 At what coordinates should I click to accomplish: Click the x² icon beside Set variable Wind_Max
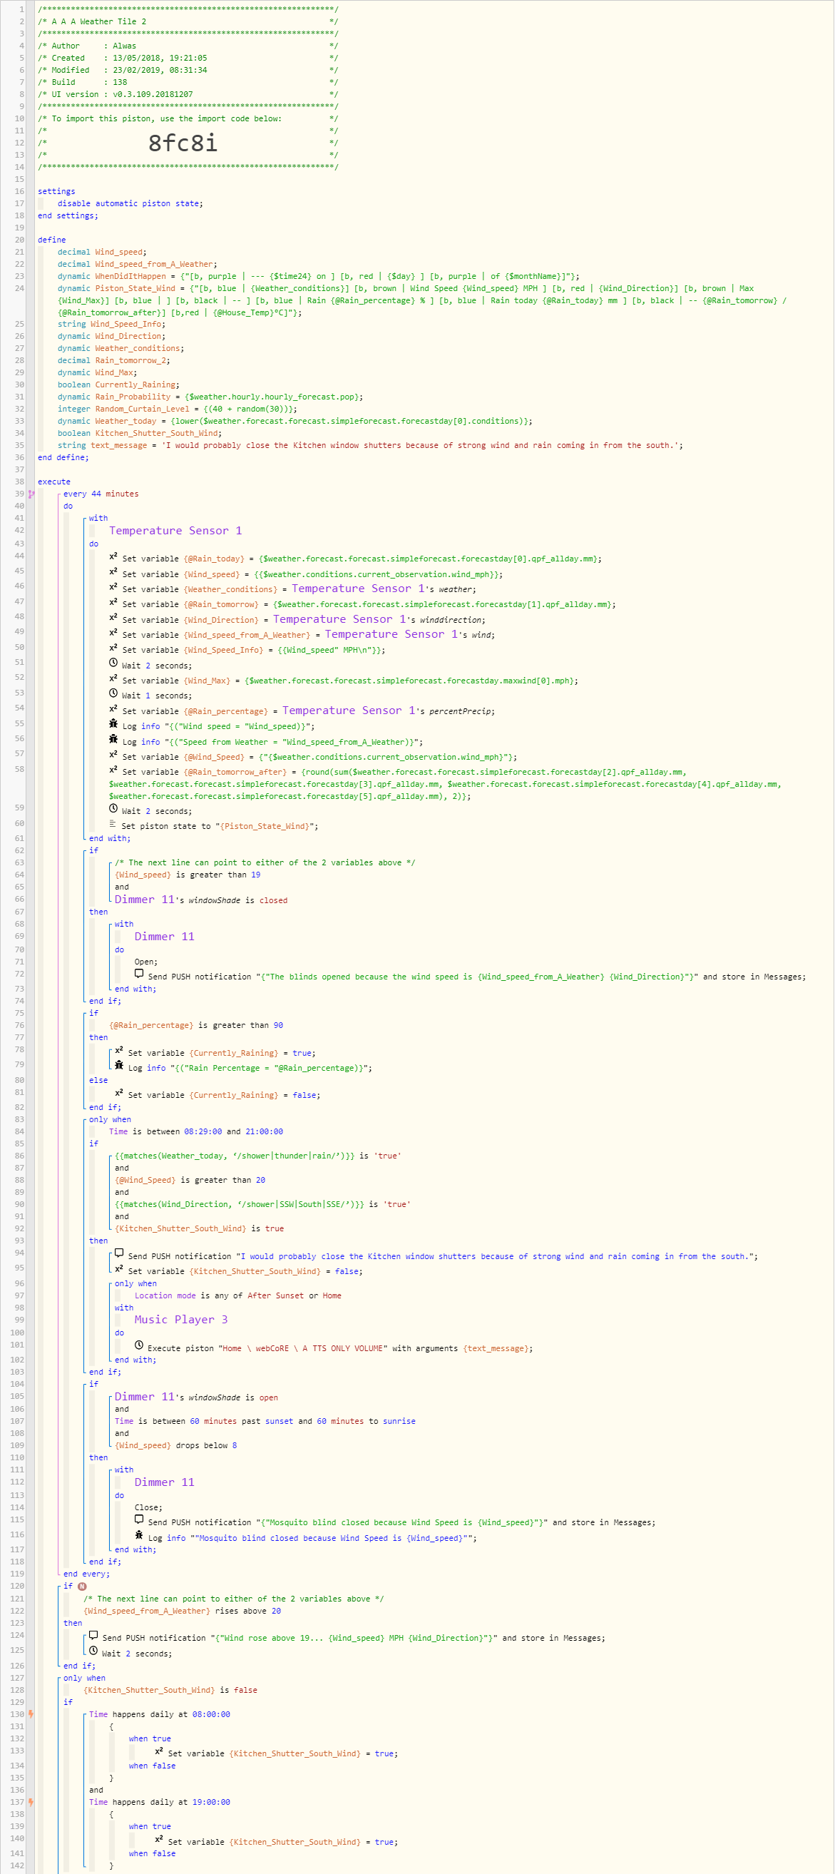[113, 679]
